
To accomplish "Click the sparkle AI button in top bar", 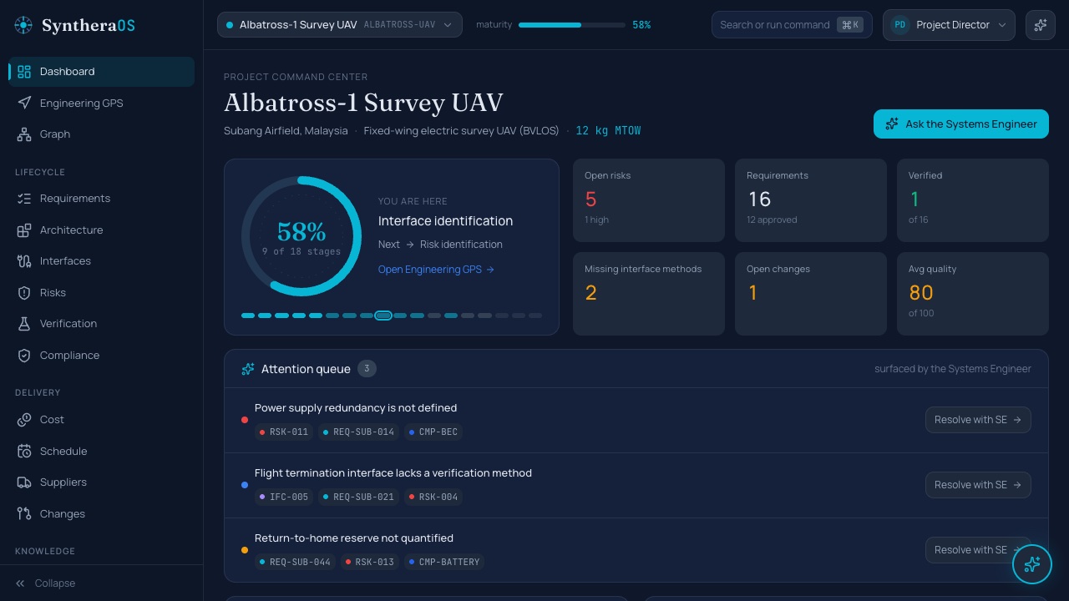I will pyautogui.click(x=1040, y=25).
